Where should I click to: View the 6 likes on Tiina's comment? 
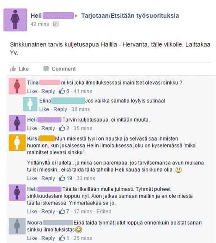point(64,91)
